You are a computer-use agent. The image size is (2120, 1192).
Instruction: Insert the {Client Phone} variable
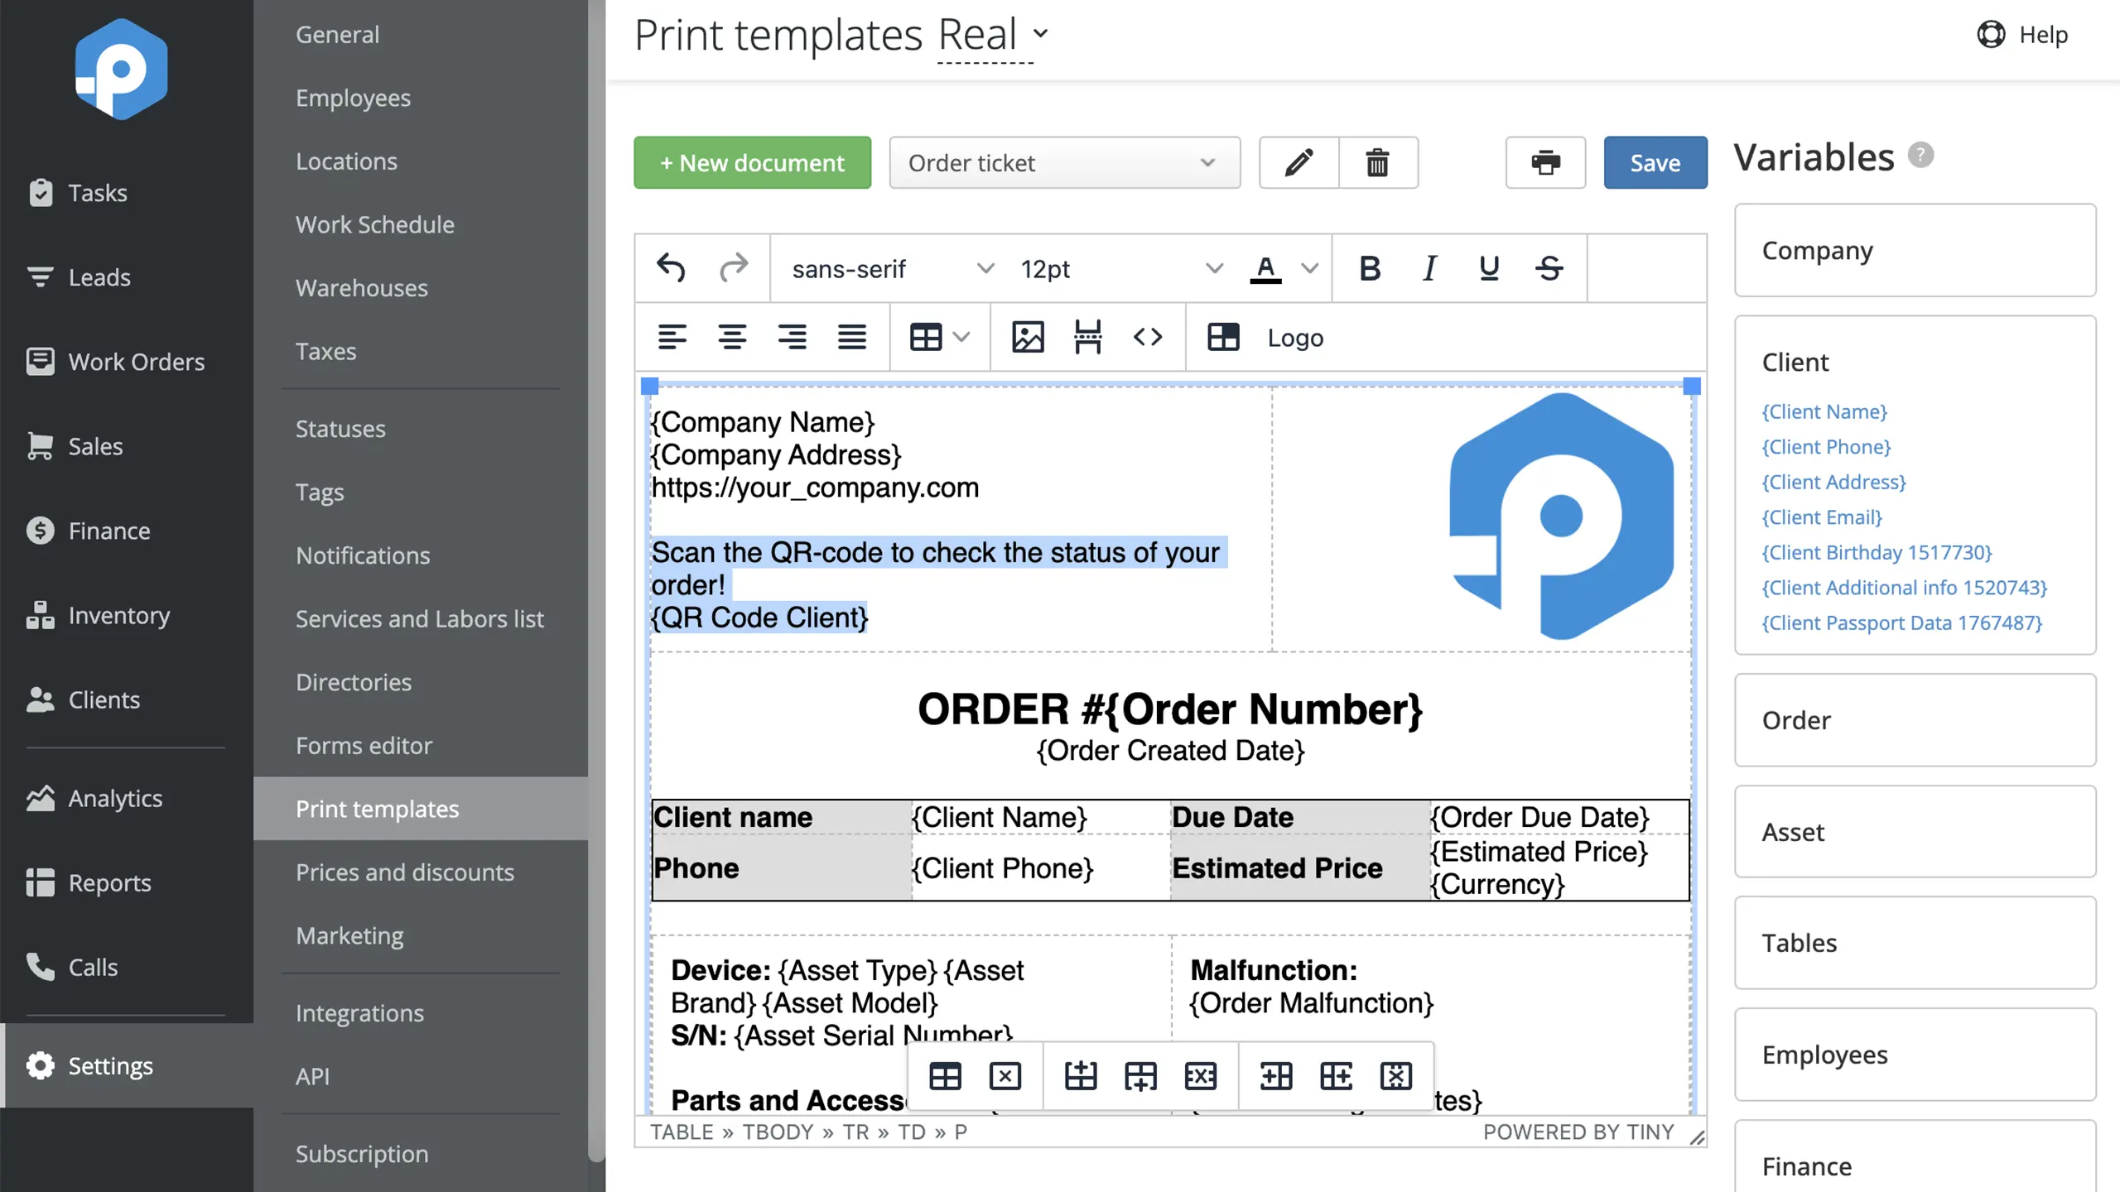[x=1826, y=447]
